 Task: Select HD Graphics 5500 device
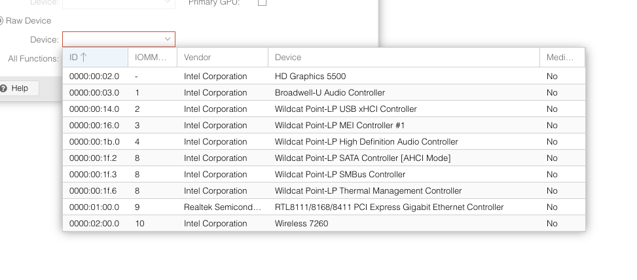310,77
